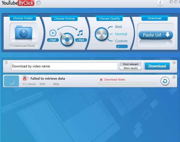The width and height of the screenshot is (180, 142).
Task: Click the failed download's loading thumbnail
Action: pos(11,81)
